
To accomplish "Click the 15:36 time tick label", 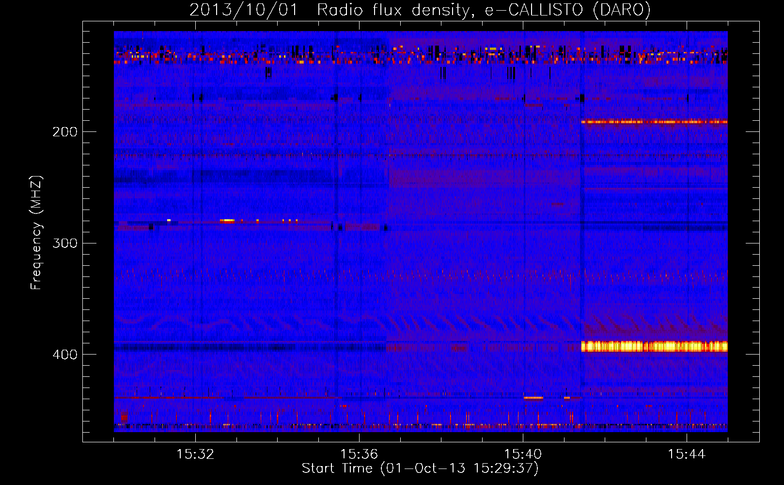I will pyautogui.click(x=359, y=454).
